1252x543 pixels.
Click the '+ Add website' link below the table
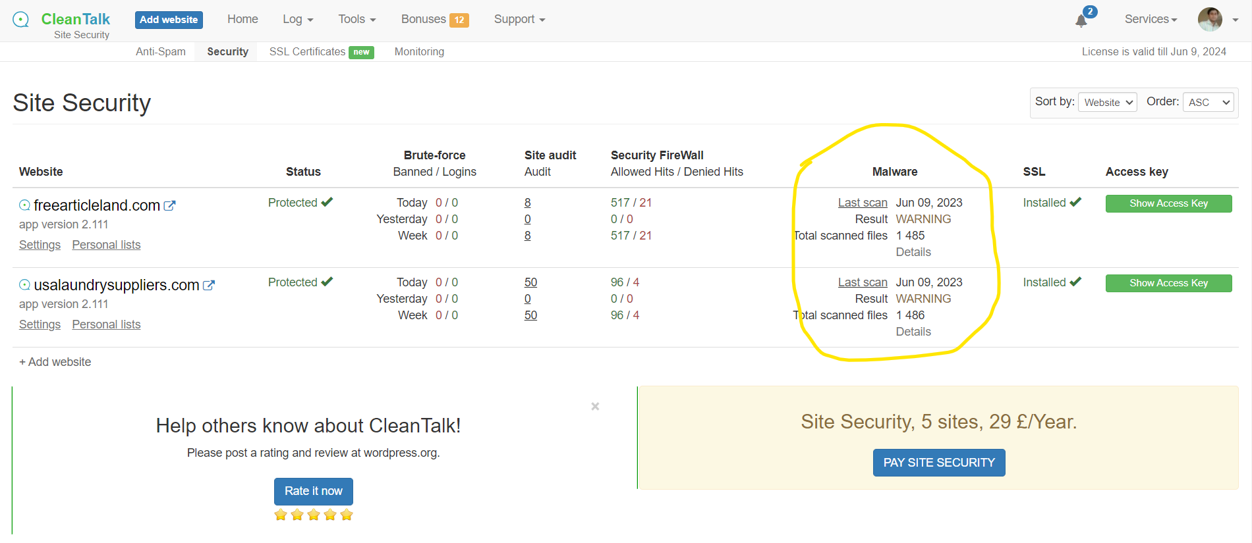tap(55, 362)
